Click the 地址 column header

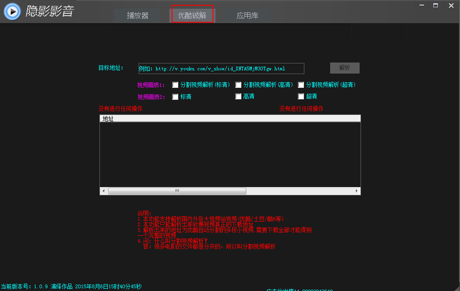pos(230,119)
